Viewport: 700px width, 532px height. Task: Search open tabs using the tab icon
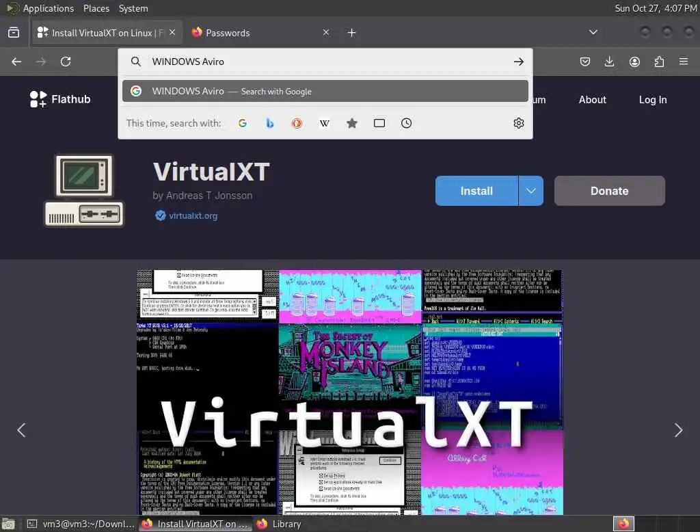(379, 123)
